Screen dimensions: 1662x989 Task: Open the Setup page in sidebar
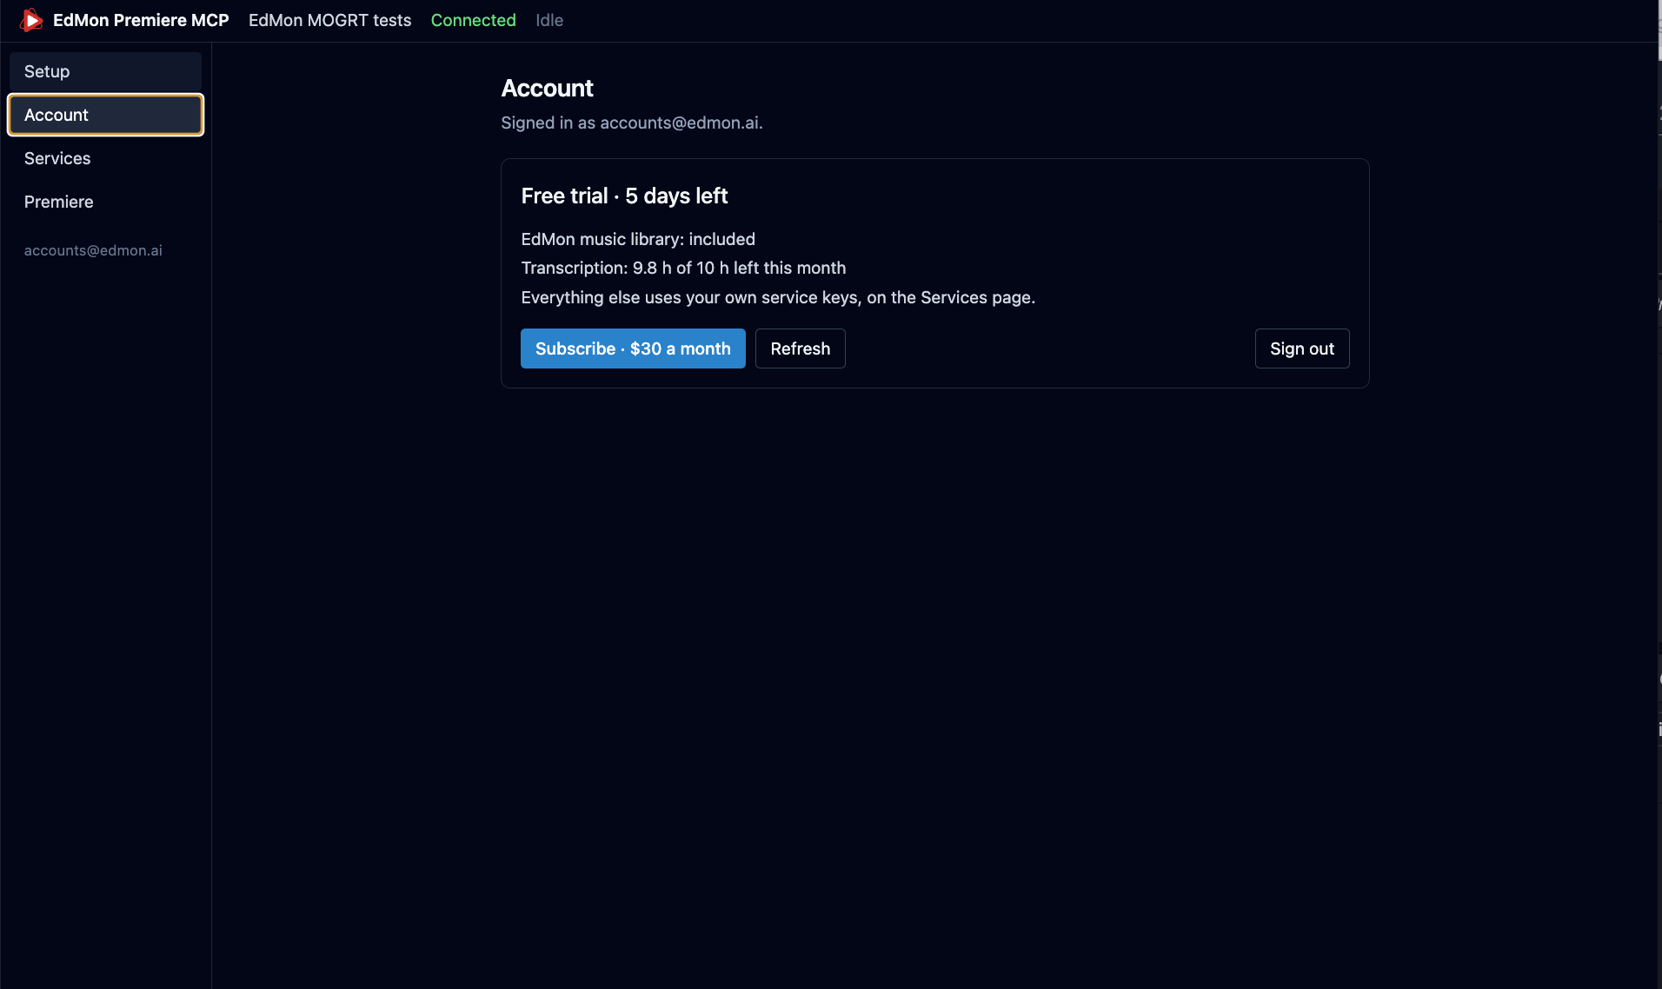coord(105,71)
